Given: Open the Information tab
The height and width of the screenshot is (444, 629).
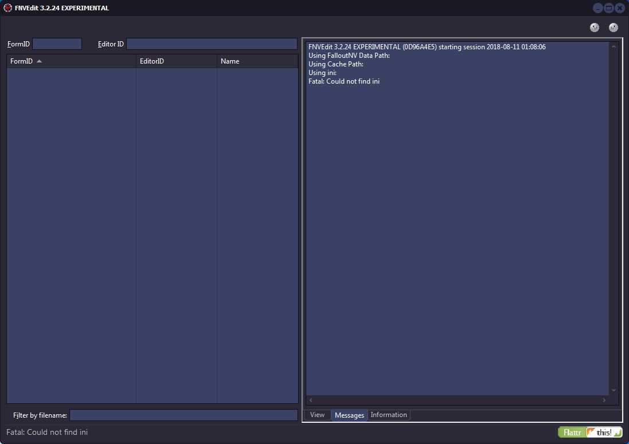Looking at the screenshot, I should point(389,415).
